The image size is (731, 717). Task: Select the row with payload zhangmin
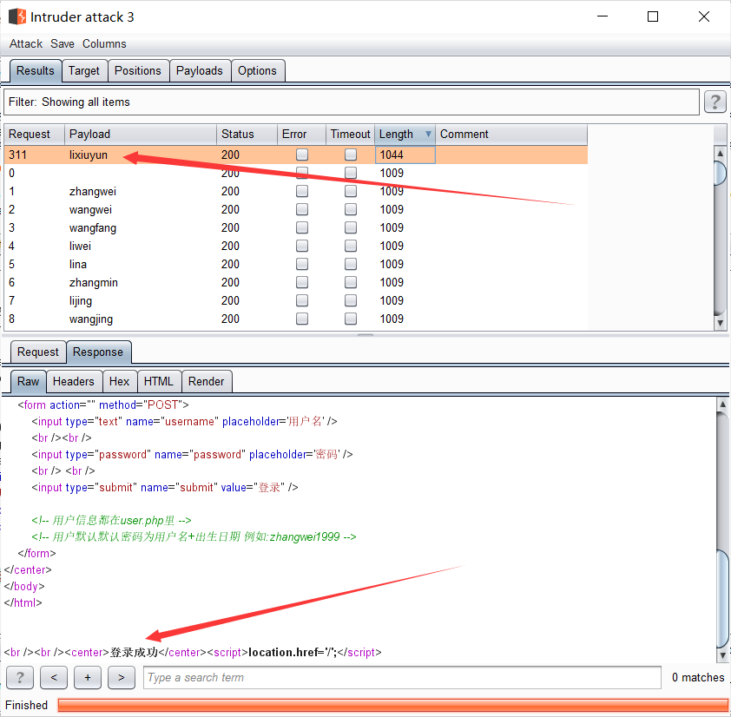pyautogui.click(x=295, y=282)
